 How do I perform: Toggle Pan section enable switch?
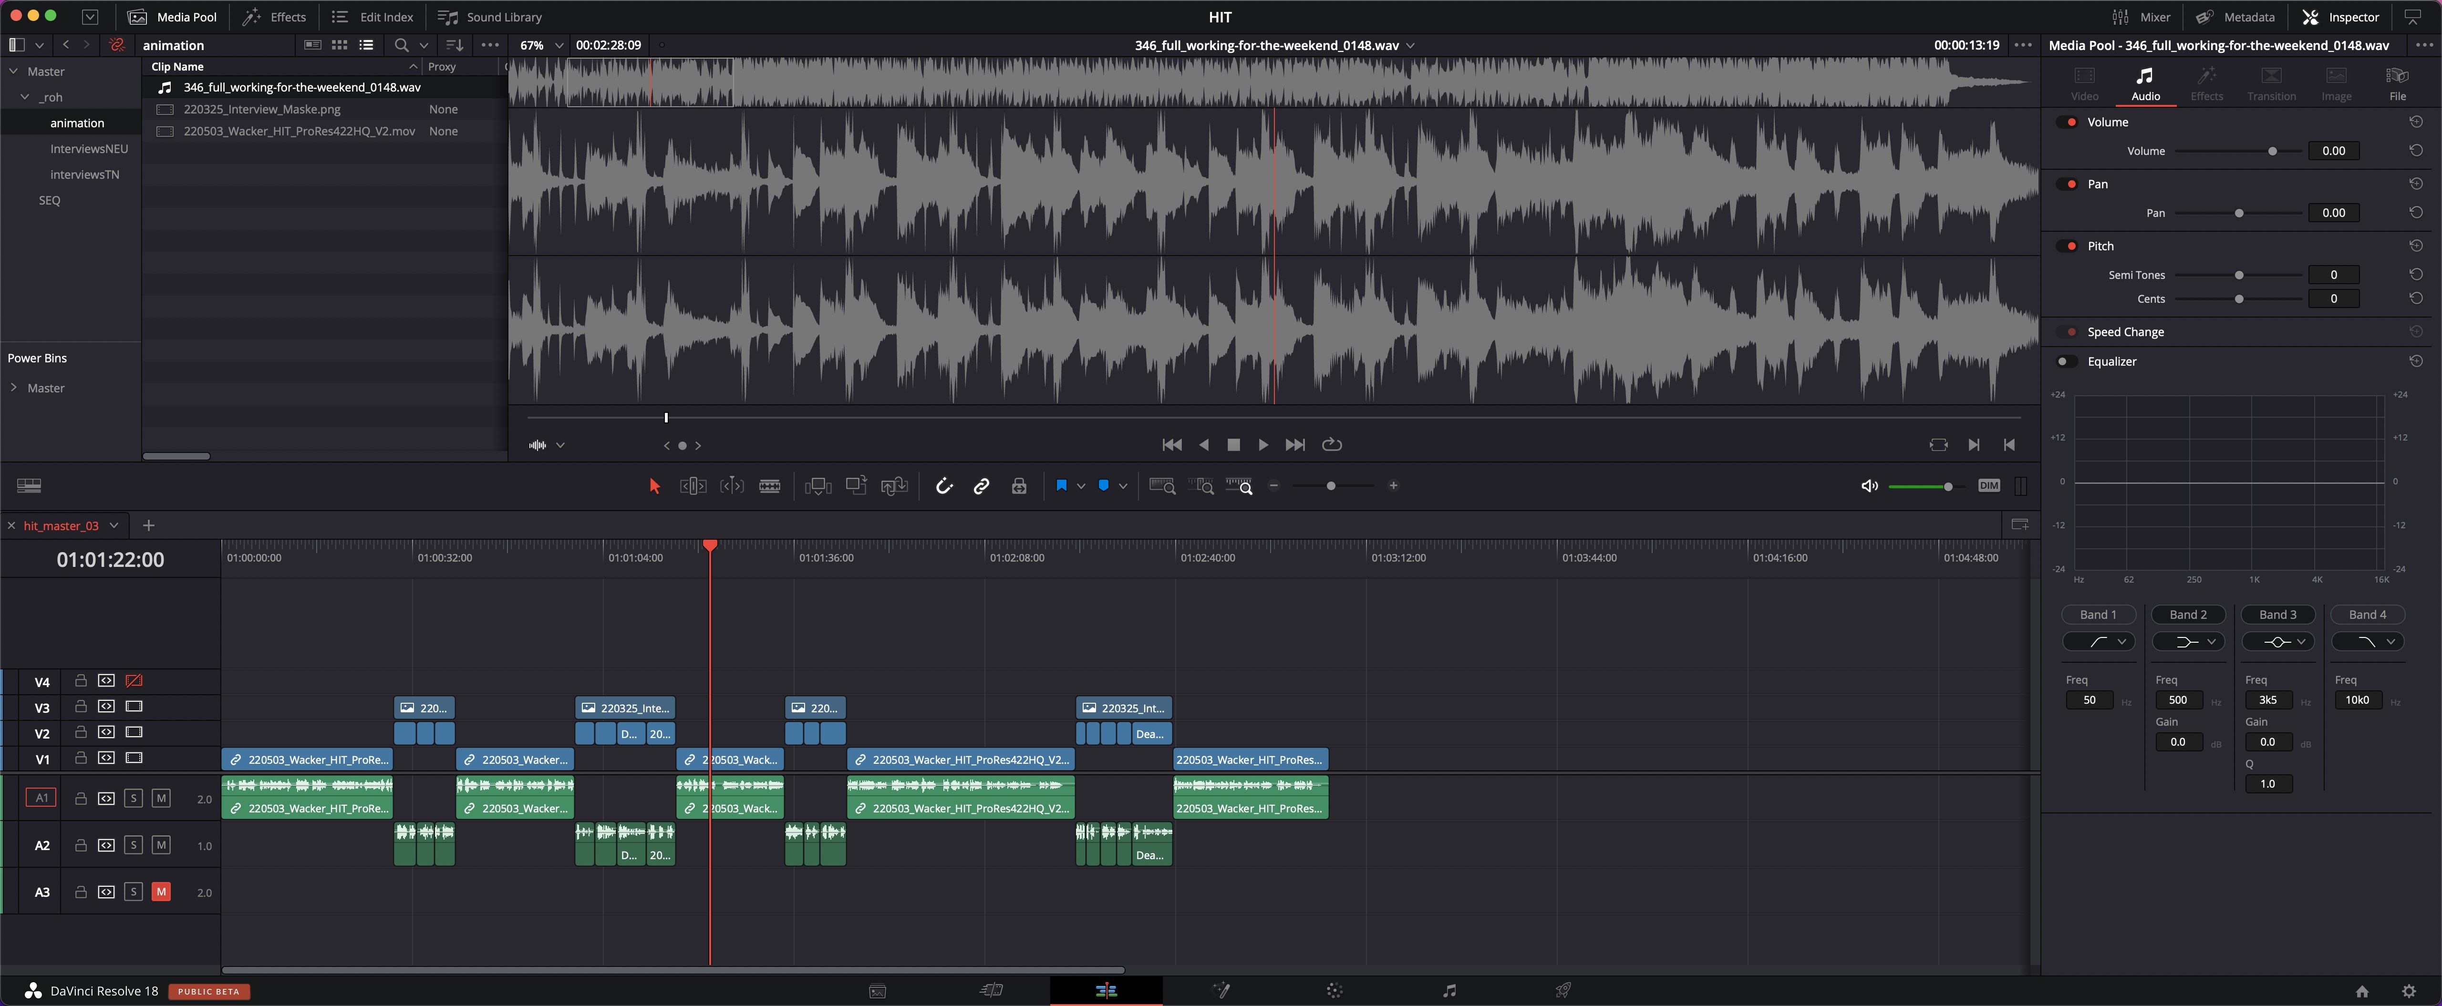point(2068,184)
